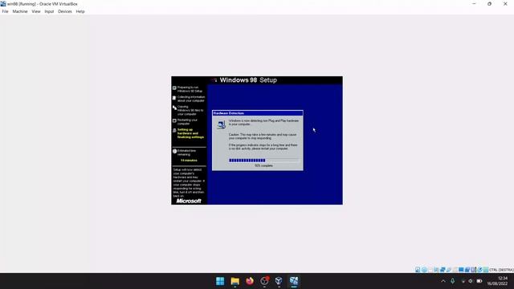Click the 'Collecting information about your computer' step
514x289 pixels.
pyautogui.click(x=189, y=99)
